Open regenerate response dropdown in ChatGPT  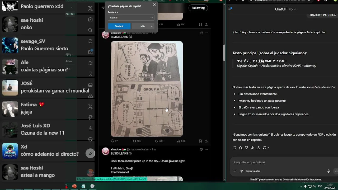click(x=266, y=148)
